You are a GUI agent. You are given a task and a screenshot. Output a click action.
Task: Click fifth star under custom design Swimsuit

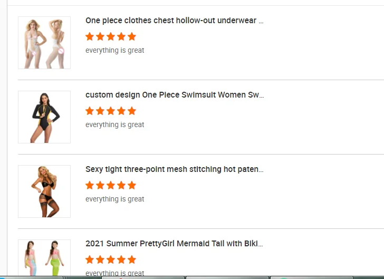(x=132, y=111)
